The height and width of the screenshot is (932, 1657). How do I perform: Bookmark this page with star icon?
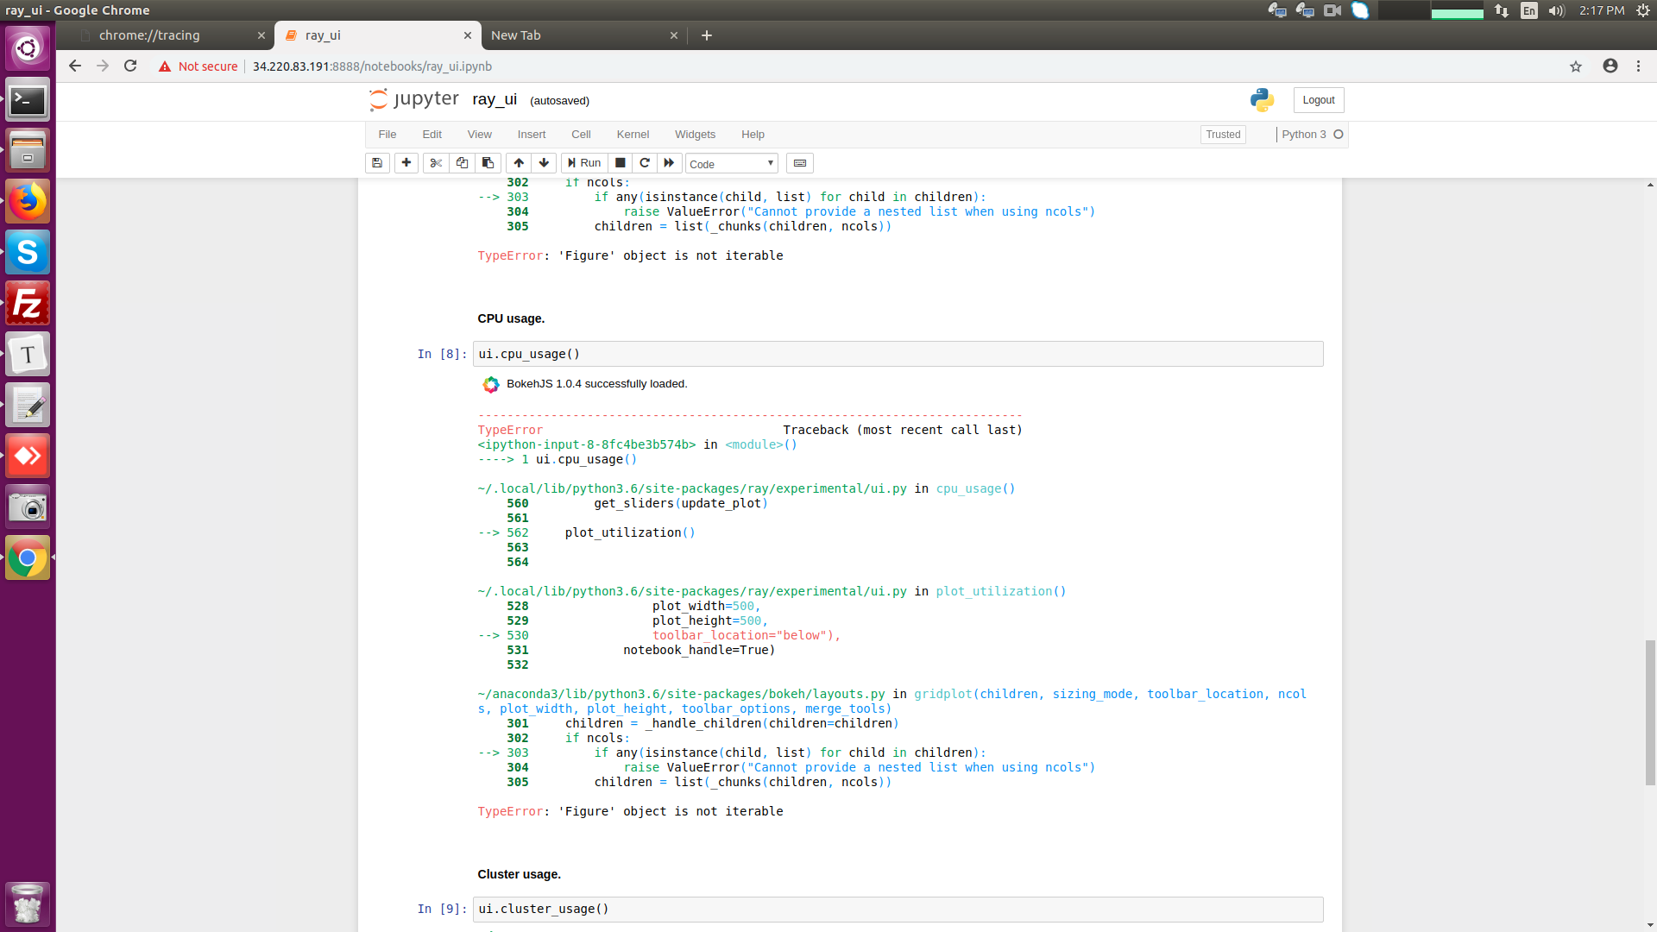tap(1576, 66)
